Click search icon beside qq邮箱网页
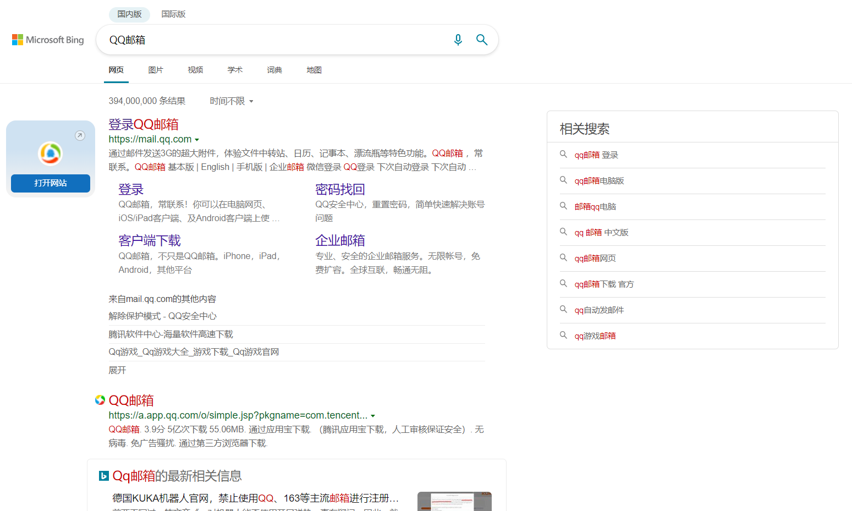The height and width of the screenshot is (511, 852). point(563,258)
